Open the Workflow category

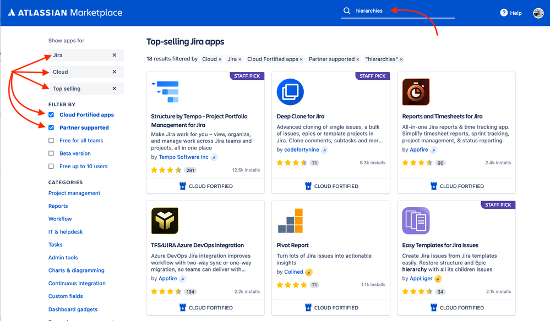coord(60,219)
